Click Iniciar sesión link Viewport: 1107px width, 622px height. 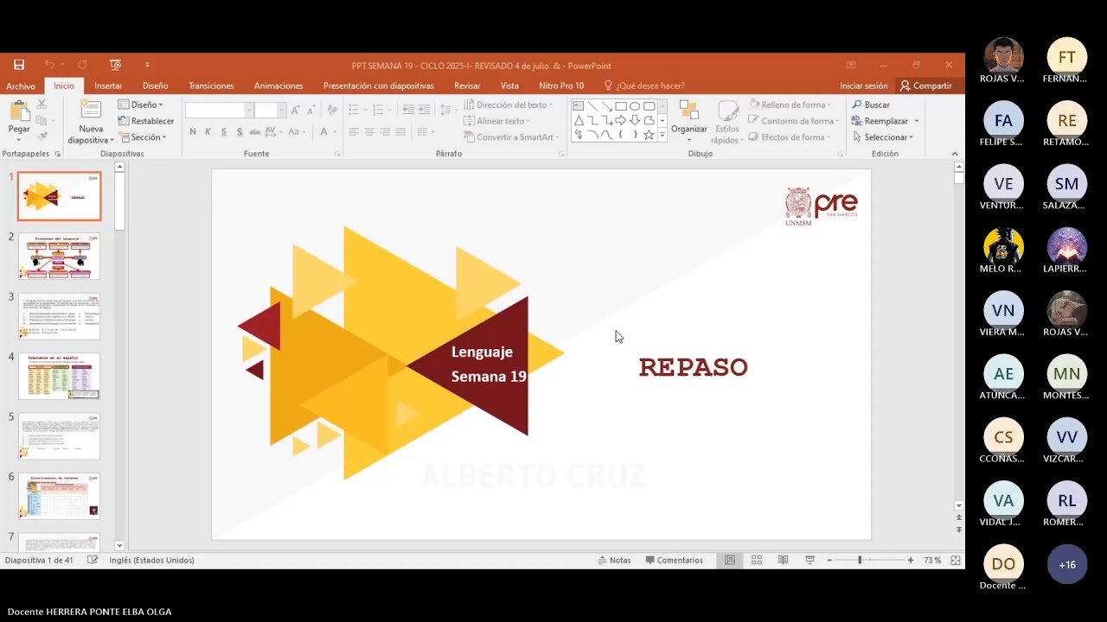863,86
